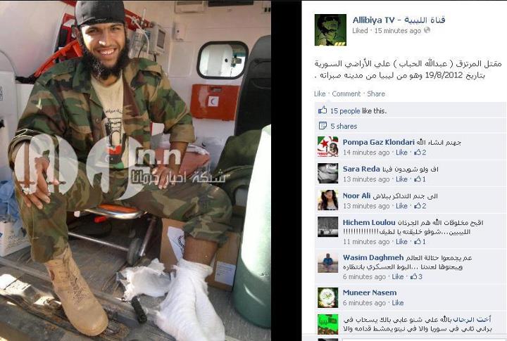
Task: Click thumbs-up count on Wasim Daghmeh's comment
Action: coord(416,277)
